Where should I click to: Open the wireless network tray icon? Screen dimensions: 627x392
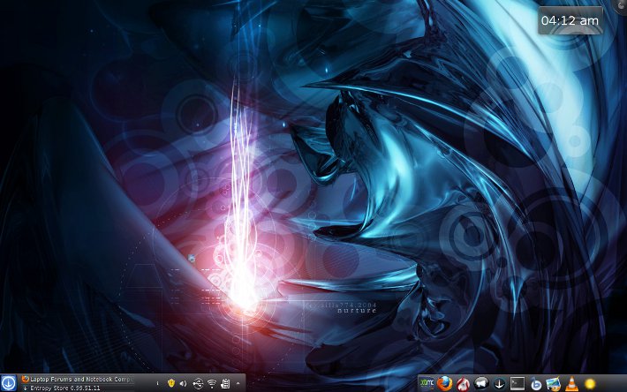pyautogui.click(x=212, y=383)
